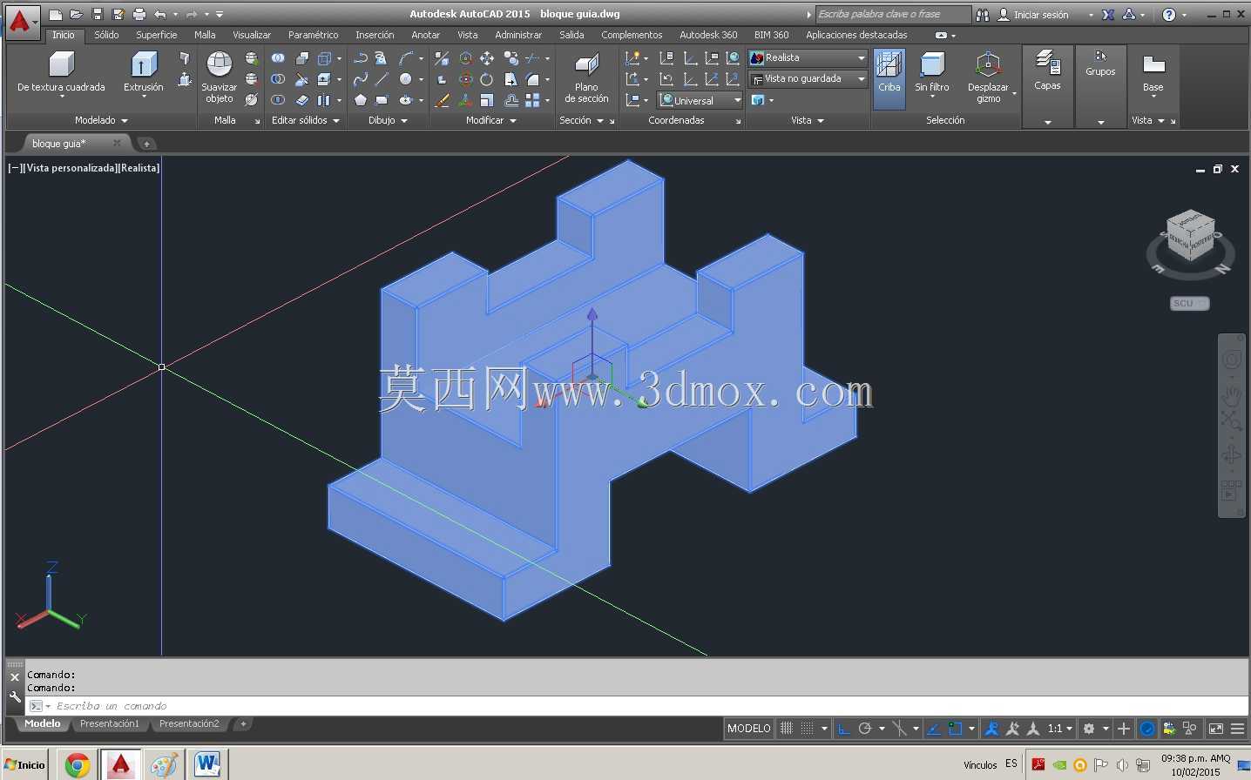Click the SCU label under the ViewCube
1251x780 pixels.
[1189, 303]
